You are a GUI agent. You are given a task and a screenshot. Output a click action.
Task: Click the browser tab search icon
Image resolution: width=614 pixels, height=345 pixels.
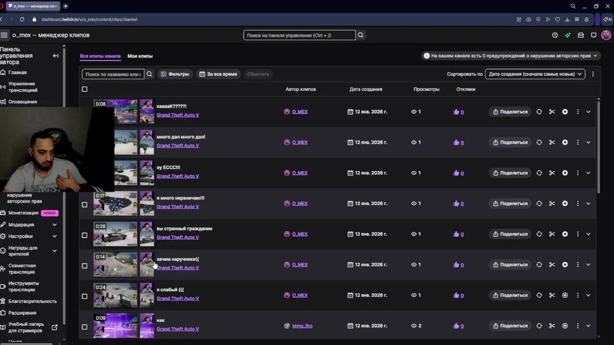573,6
